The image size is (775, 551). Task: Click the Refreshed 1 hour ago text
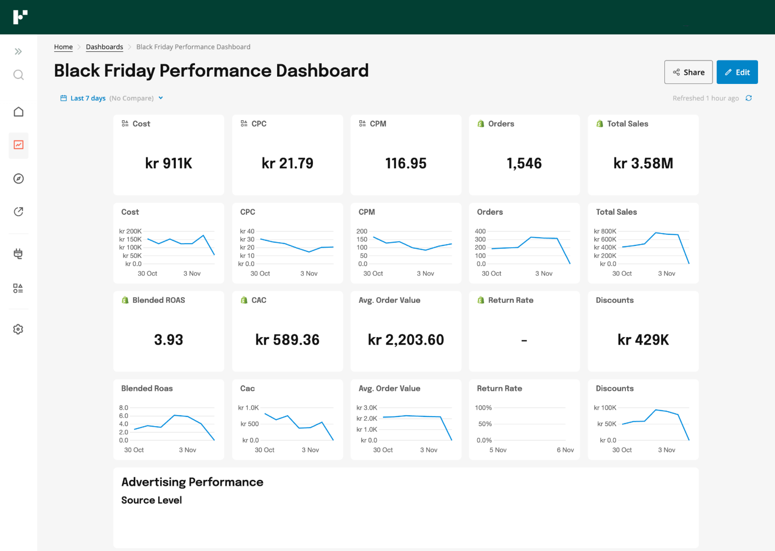[x=706, y=98]
